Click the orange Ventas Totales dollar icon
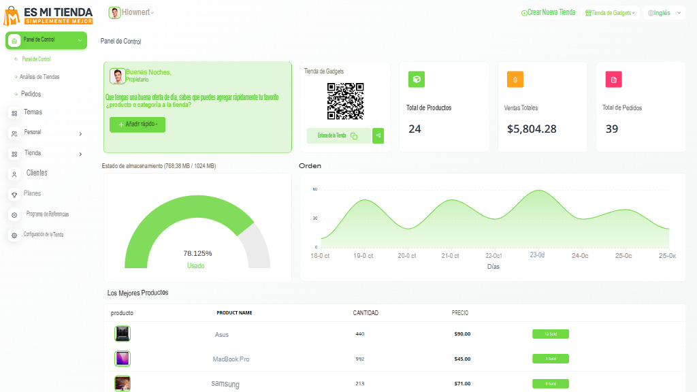This screenshot has height=392, width=697. coord(515,80)
